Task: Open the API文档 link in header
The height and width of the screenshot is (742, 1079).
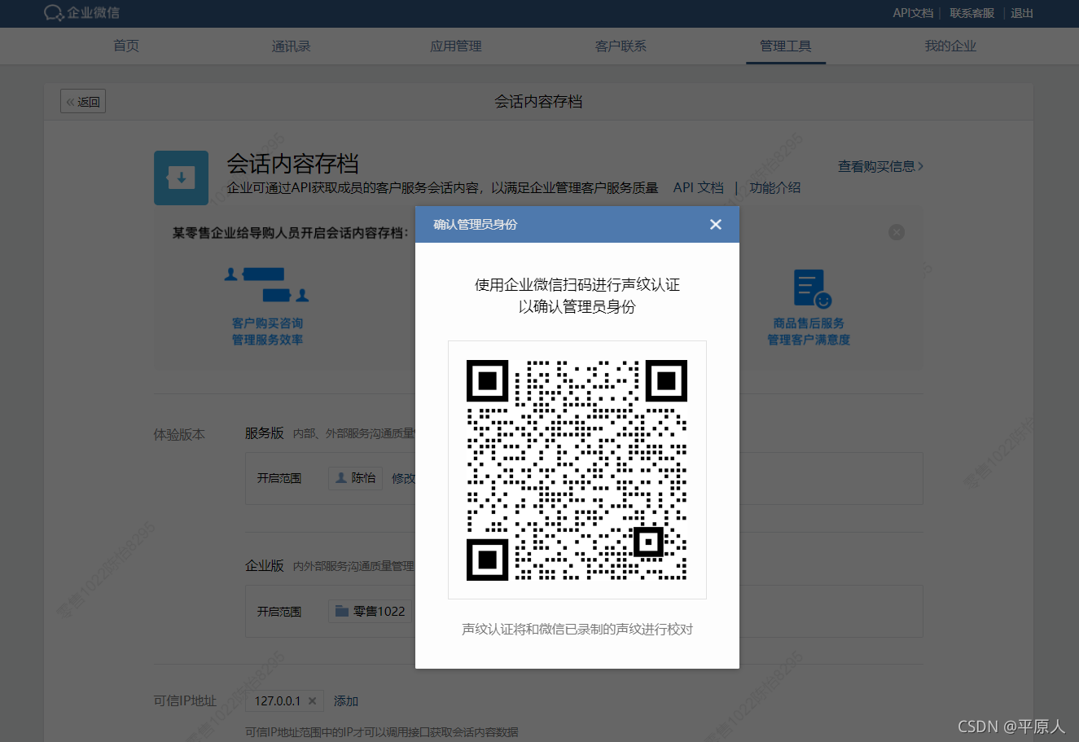Action: point(913,13)
